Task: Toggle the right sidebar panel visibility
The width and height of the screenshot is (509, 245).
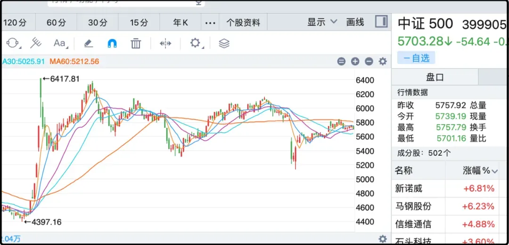Action: point(381,22)
